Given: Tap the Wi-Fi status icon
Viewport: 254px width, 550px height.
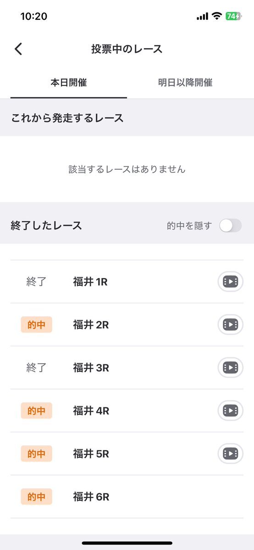Looking at the screenshot, I should click(x=217, y=16).
